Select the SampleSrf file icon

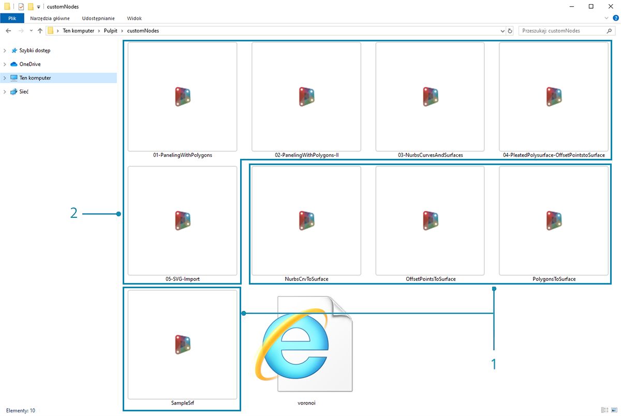tap(182, 345)
